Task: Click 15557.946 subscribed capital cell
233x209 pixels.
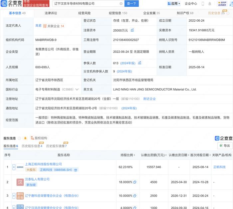Action: tap(154, 167)
